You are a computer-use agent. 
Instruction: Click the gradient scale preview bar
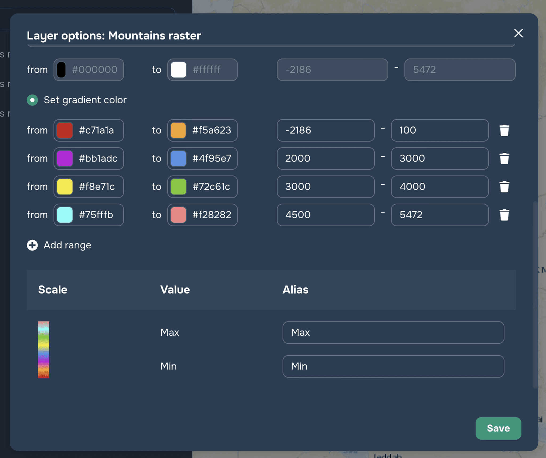(x=43, y=349)
